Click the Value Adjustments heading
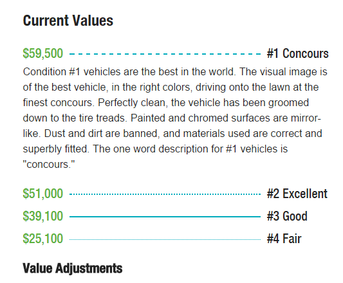This screenshot has width=343, height=283. tap(73, 268)
